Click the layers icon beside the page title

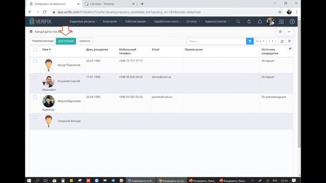31,32
